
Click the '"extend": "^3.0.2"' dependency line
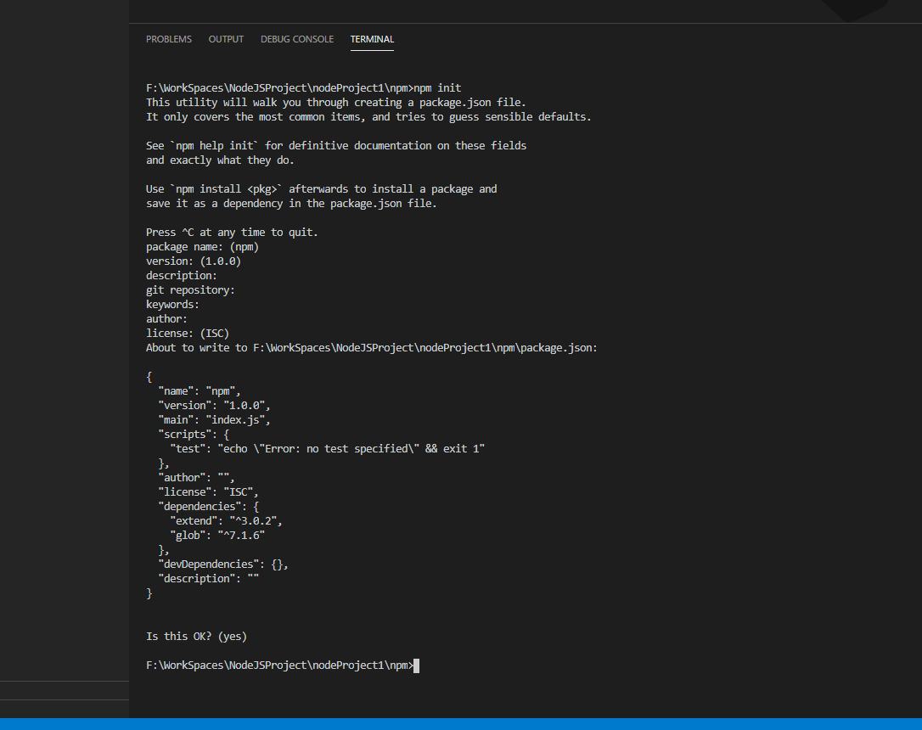coord(226,520)
